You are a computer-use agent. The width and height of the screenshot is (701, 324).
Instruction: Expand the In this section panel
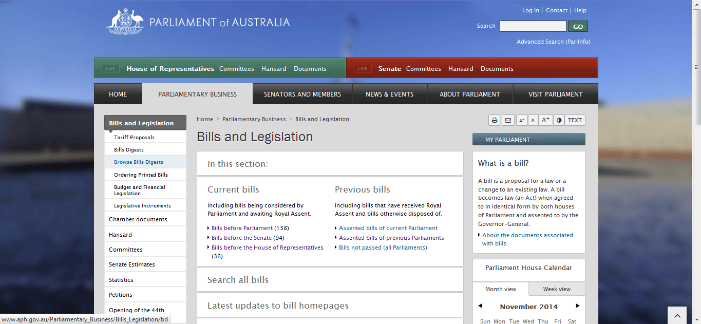point(330,164)
